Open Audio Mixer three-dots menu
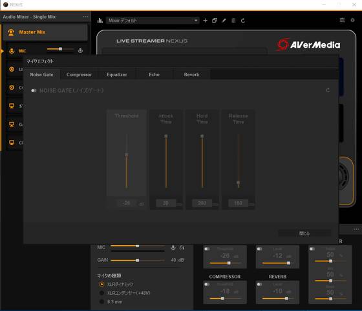 point(85,17)
